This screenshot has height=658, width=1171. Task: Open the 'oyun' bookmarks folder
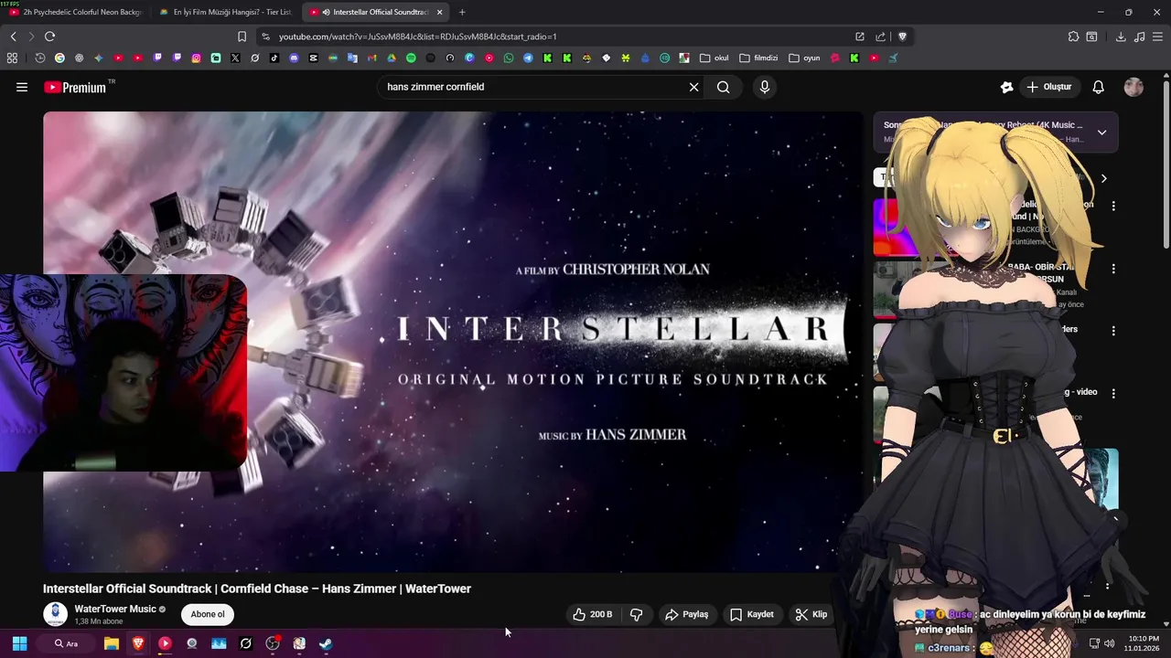point(805,58)
